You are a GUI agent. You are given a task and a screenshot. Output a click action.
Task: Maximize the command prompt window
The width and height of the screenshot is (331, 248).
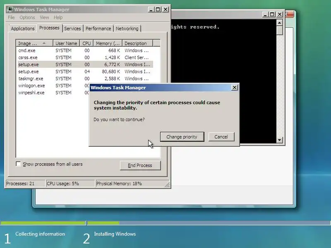coord(272,14)
